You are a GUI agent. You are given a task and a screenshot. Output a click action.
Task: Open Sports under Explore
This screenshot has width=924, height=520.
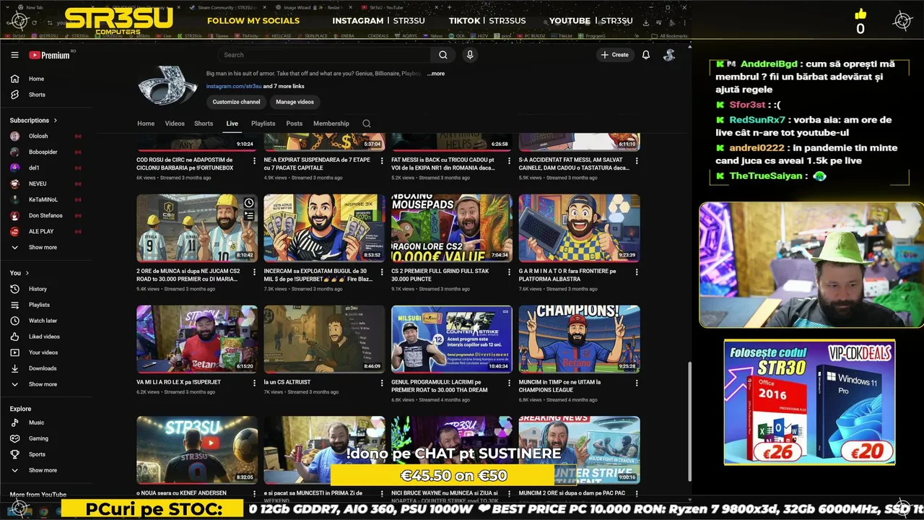[37, 454]
